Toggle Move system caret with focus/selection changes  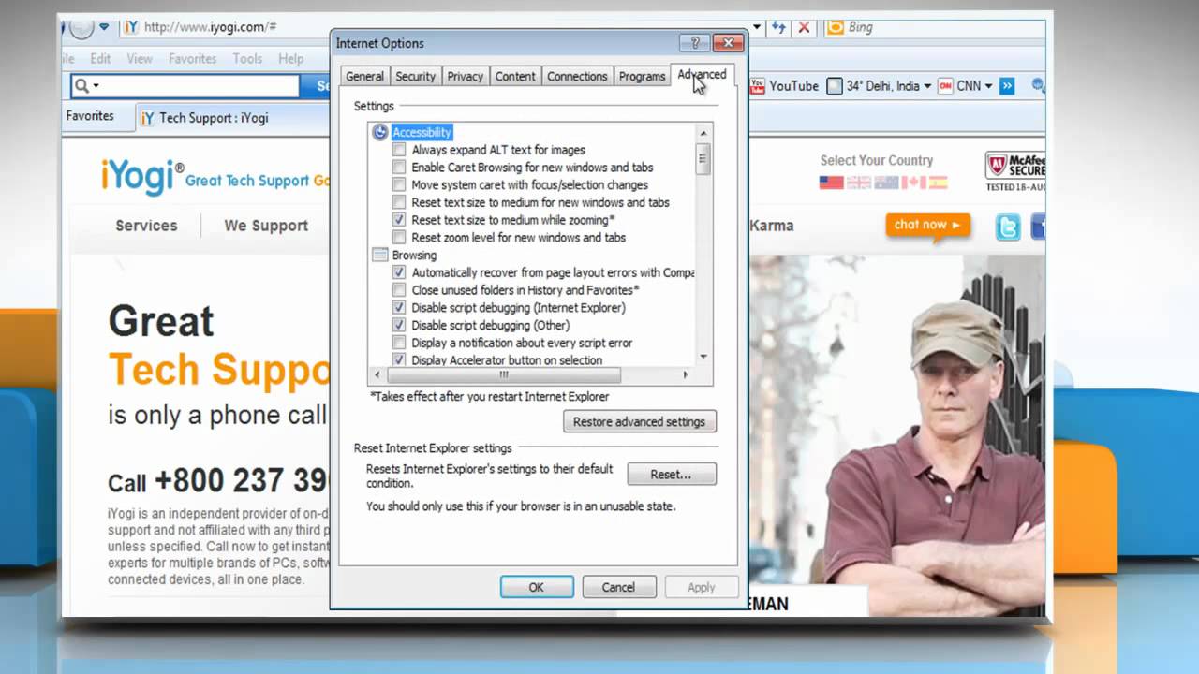tap(399, 185)
